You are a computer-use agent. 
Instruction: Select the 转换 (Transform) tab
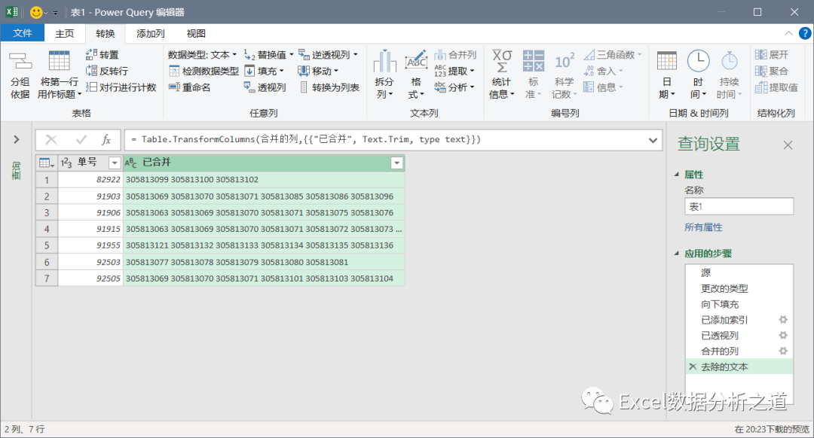[106, 34]
